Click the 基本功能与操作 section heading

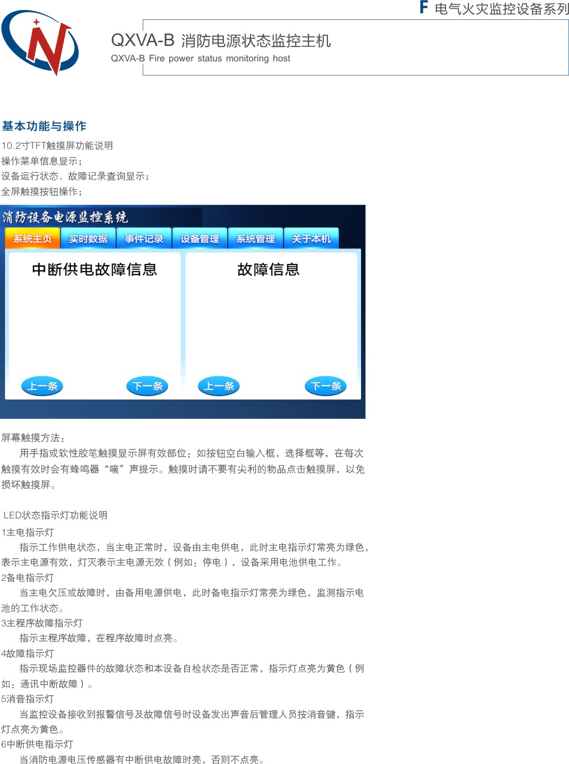pos(44,126)
